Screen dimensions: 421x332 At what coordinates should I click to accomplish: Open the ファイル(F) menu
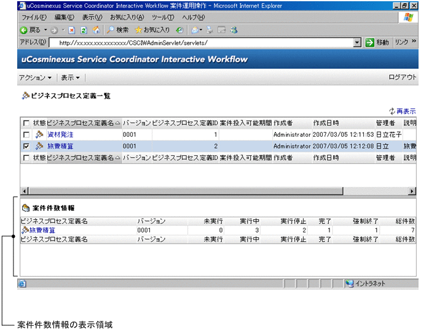pos(34,17)
